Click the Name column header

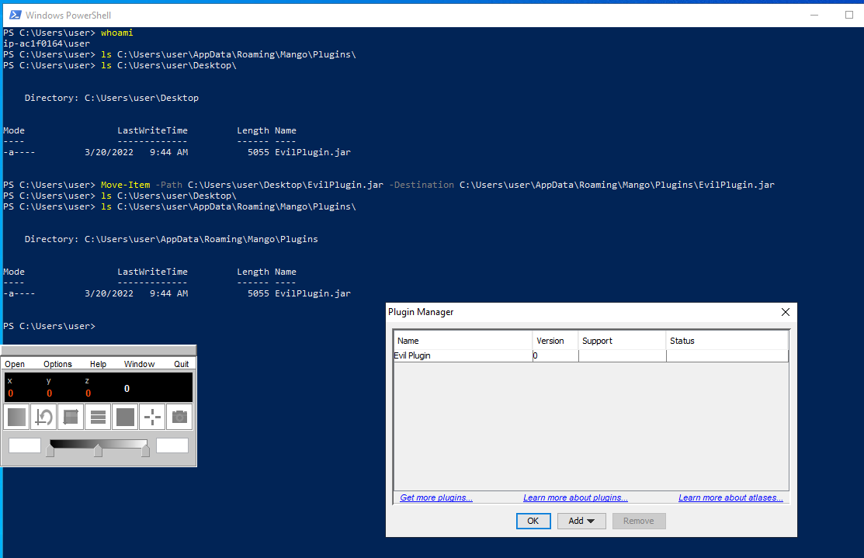coord(463,341)
